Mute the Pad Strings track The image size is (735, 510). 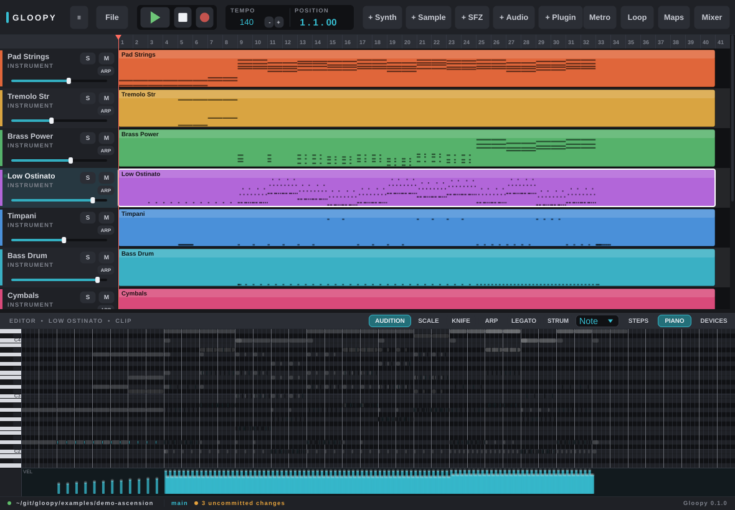click(x=107, y=58)
